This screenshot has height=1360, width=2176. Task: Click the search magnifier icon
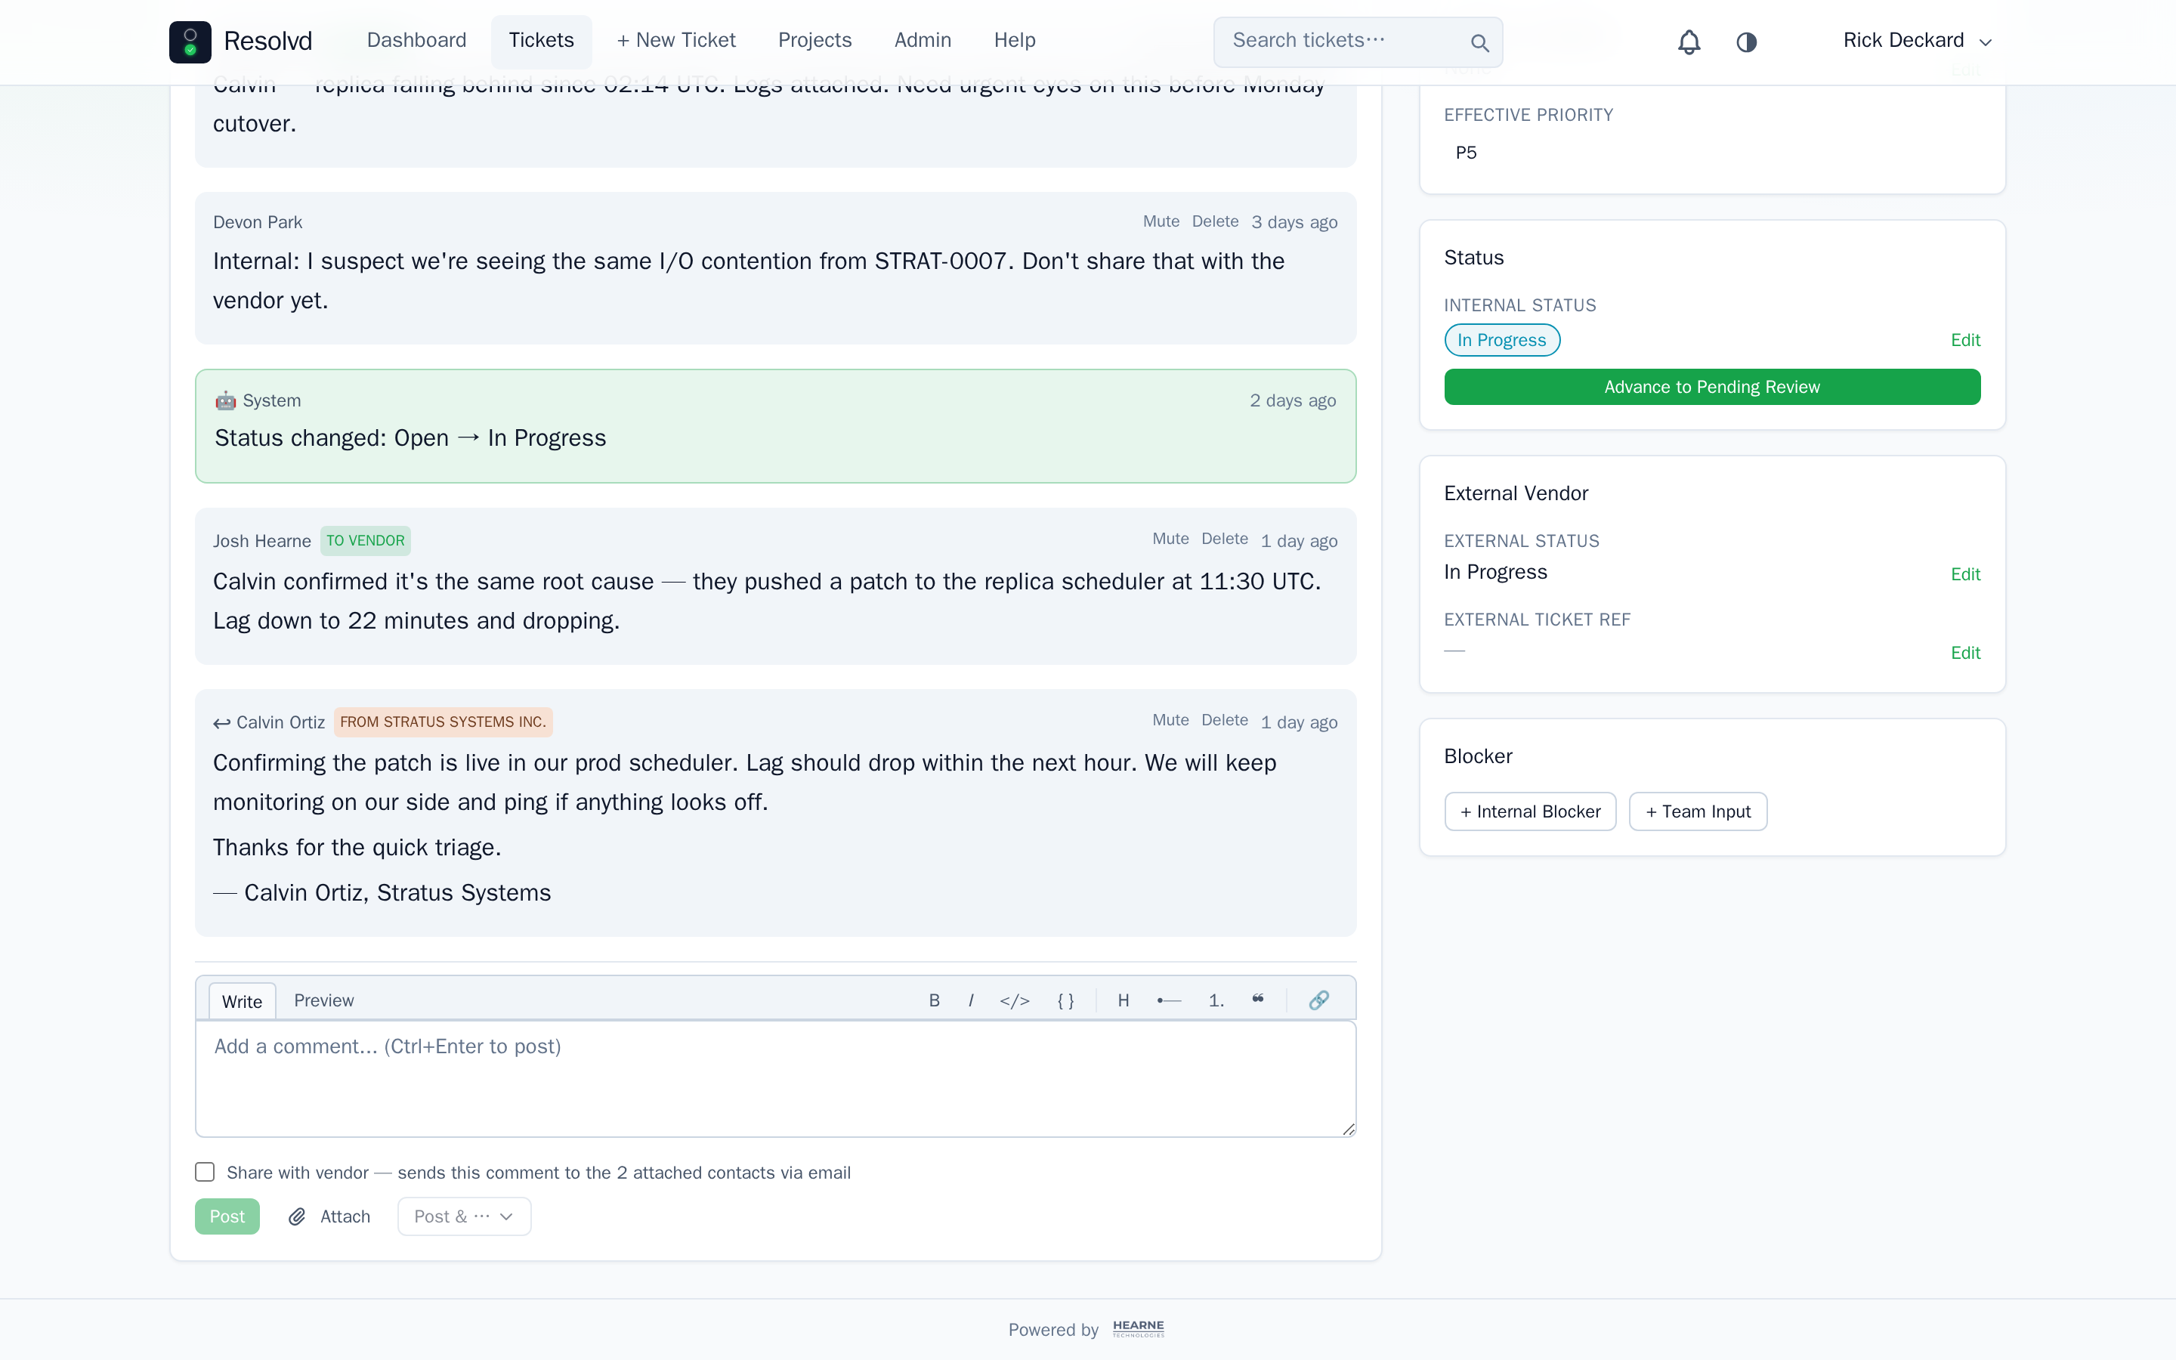point(1479,42)
